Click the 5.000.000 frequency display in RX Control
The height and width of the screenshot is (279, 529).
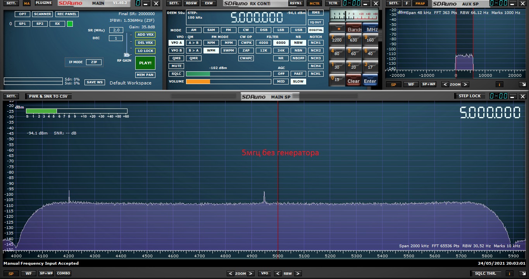pyautogui.click(x=257, y=17)
